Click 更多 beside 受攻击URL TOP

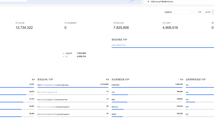point(108,80)
